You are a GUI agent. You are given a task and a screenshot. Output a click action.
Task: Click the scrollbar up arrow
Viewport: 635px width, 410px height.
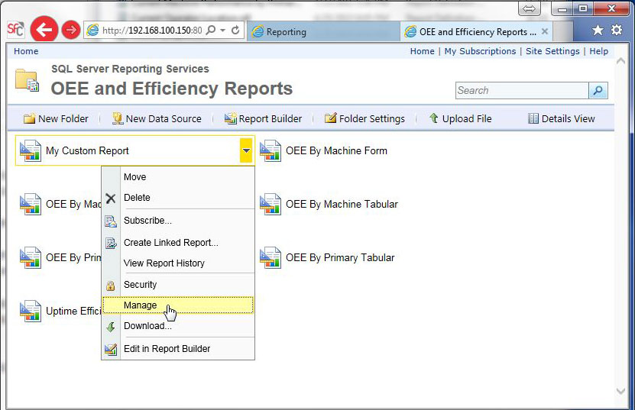[620, 62]
